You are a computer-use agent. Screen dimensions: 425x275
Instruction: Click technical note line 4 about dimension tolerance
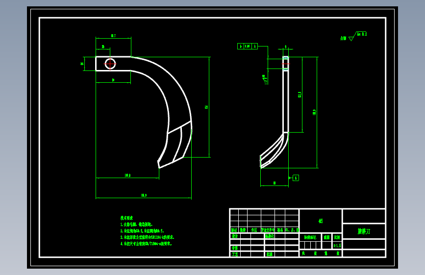[146, 244]
